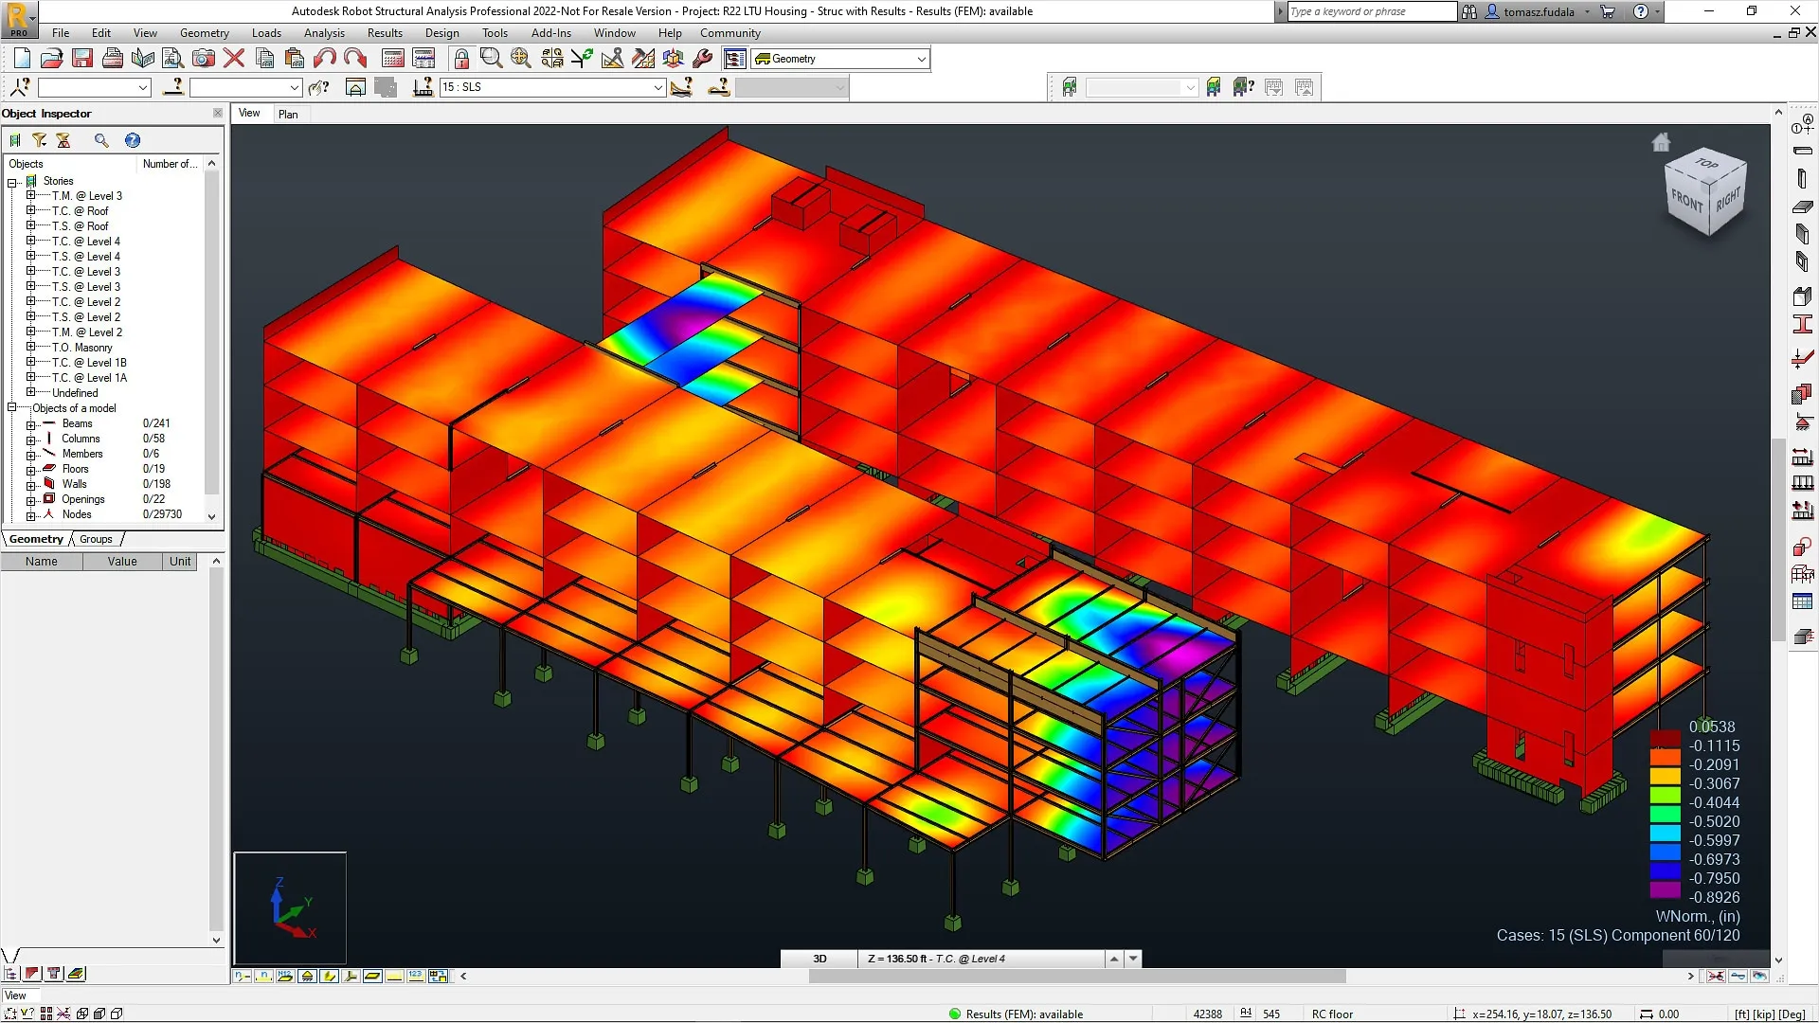Expand the Walls item in Objects tree
This screenshot has height=1023, width=1819.
31,484
